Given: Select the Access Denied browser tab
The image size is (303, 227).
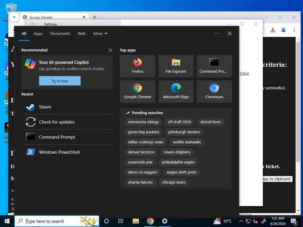Looking at the screenshot, I should point(54,17).
